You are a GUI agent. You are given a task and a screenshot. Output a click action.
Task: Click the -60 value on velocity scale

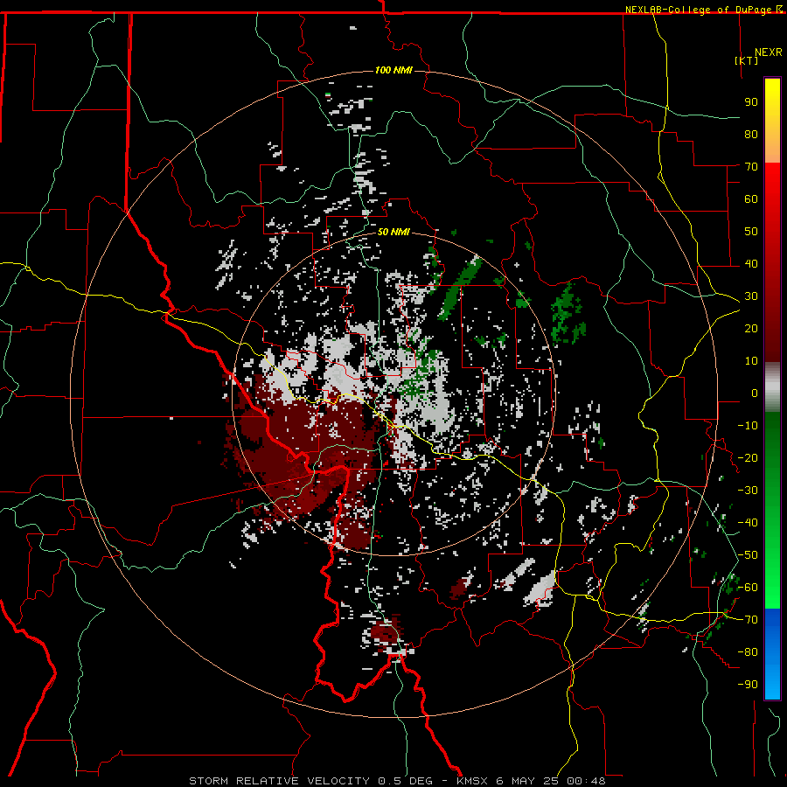click(748, 588)
